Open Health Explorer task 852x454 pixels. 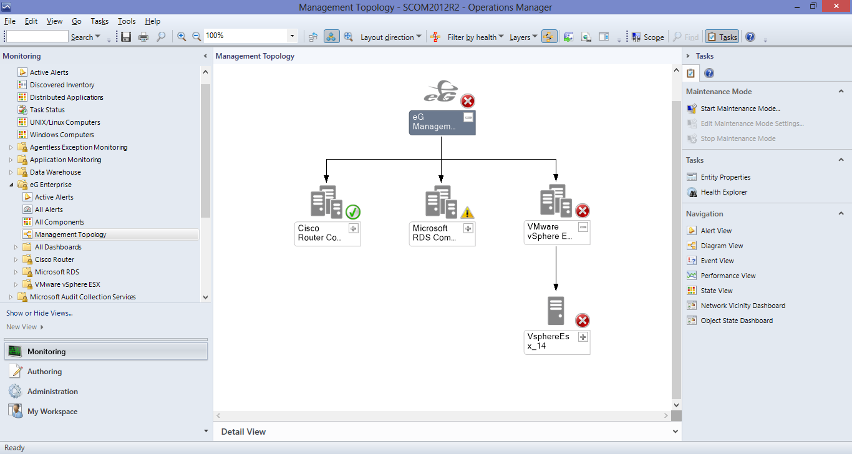tap(724, 192)
